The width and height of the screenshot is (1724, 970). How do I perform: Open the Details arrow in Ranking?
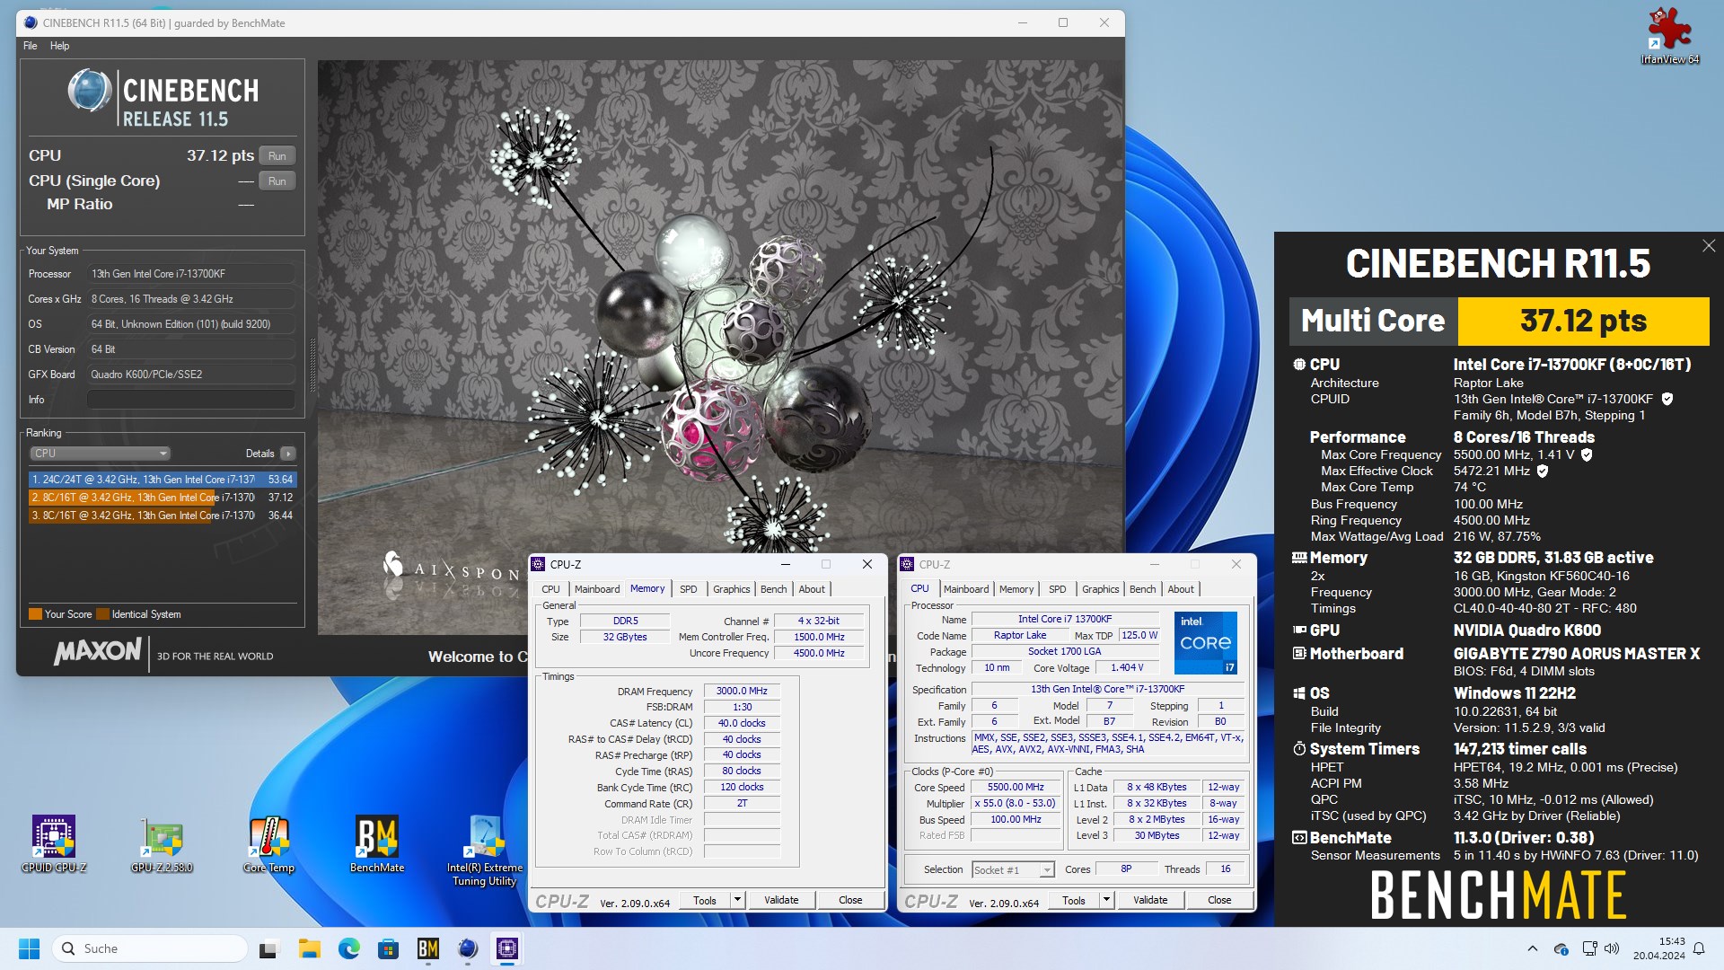pyautogui.click(x=288, y=454)
